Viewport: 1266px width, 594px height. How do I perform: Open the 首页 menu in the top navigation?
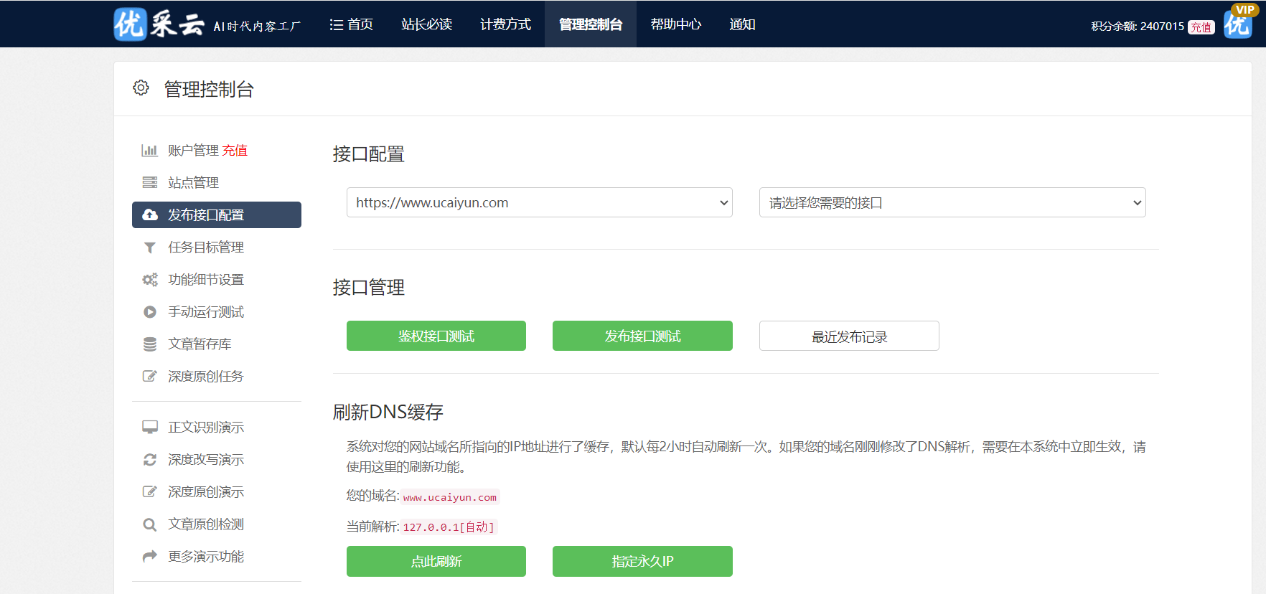tap(352, 24)
